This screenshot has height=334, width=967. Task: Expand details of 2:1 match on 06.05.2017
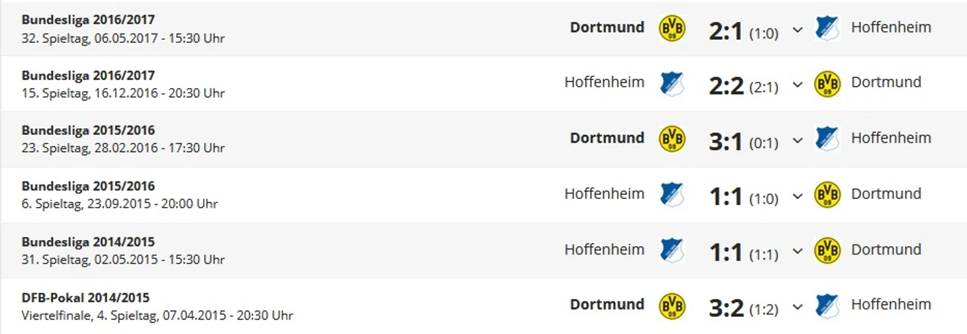click(797, 30)
